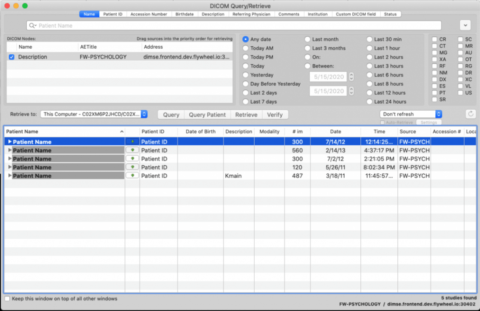Click the up stepper beside the first date field
The width and height of the screenshot is (480, 311).
click(351, 75)
